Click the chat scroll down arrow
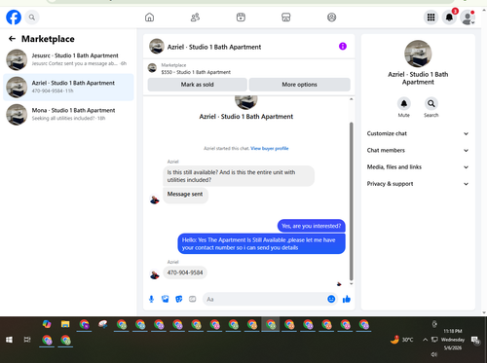487x363 pixels. [351, 283]
